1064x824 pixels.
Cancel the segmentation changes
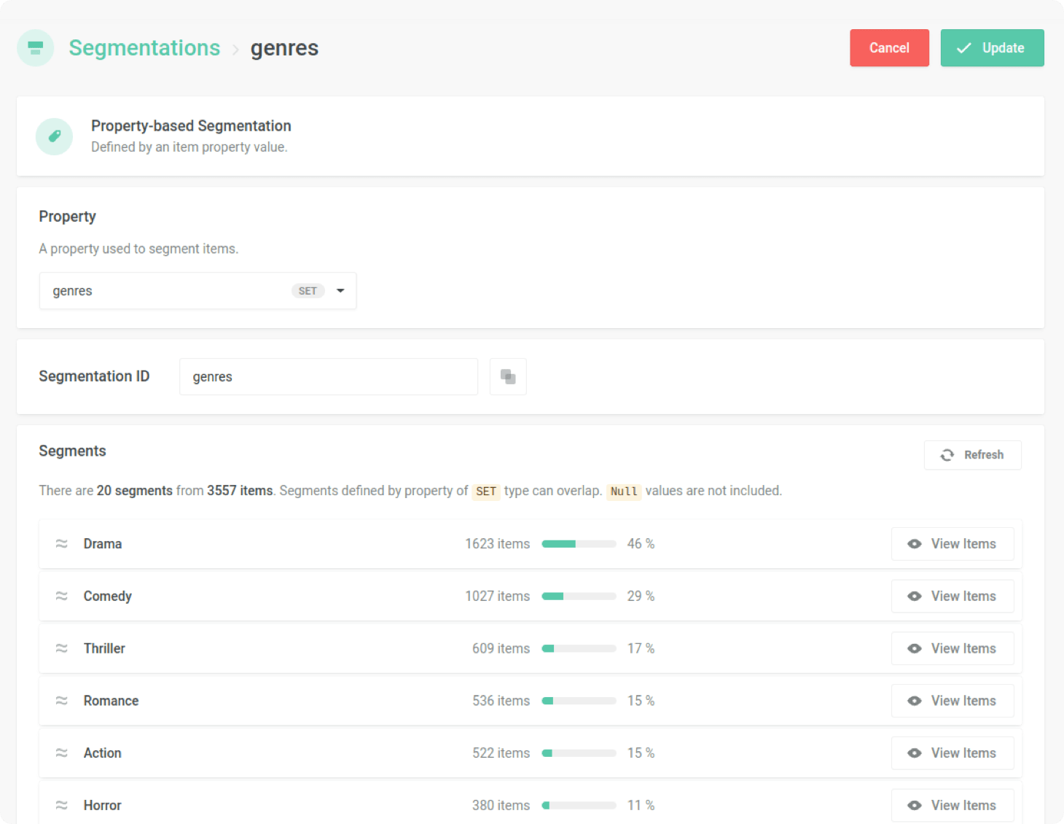[889, 48]
